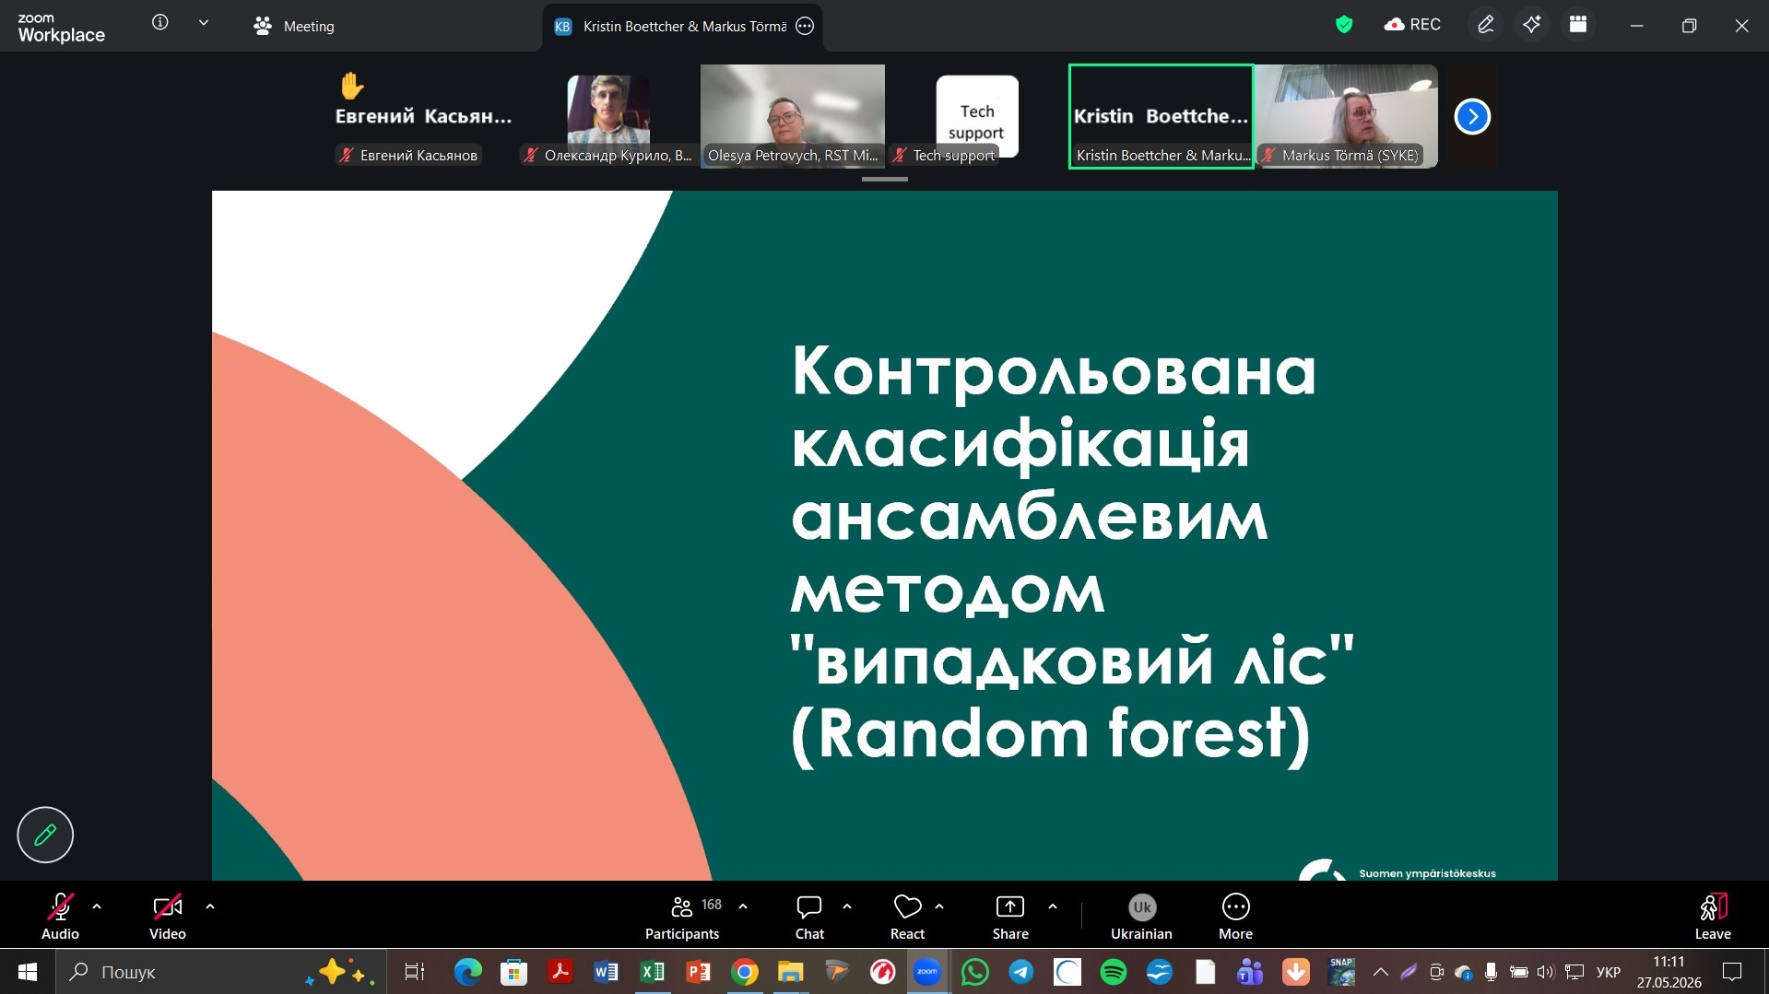Toggle the Video camera on

pyautogui.click(x=168, y=918)
